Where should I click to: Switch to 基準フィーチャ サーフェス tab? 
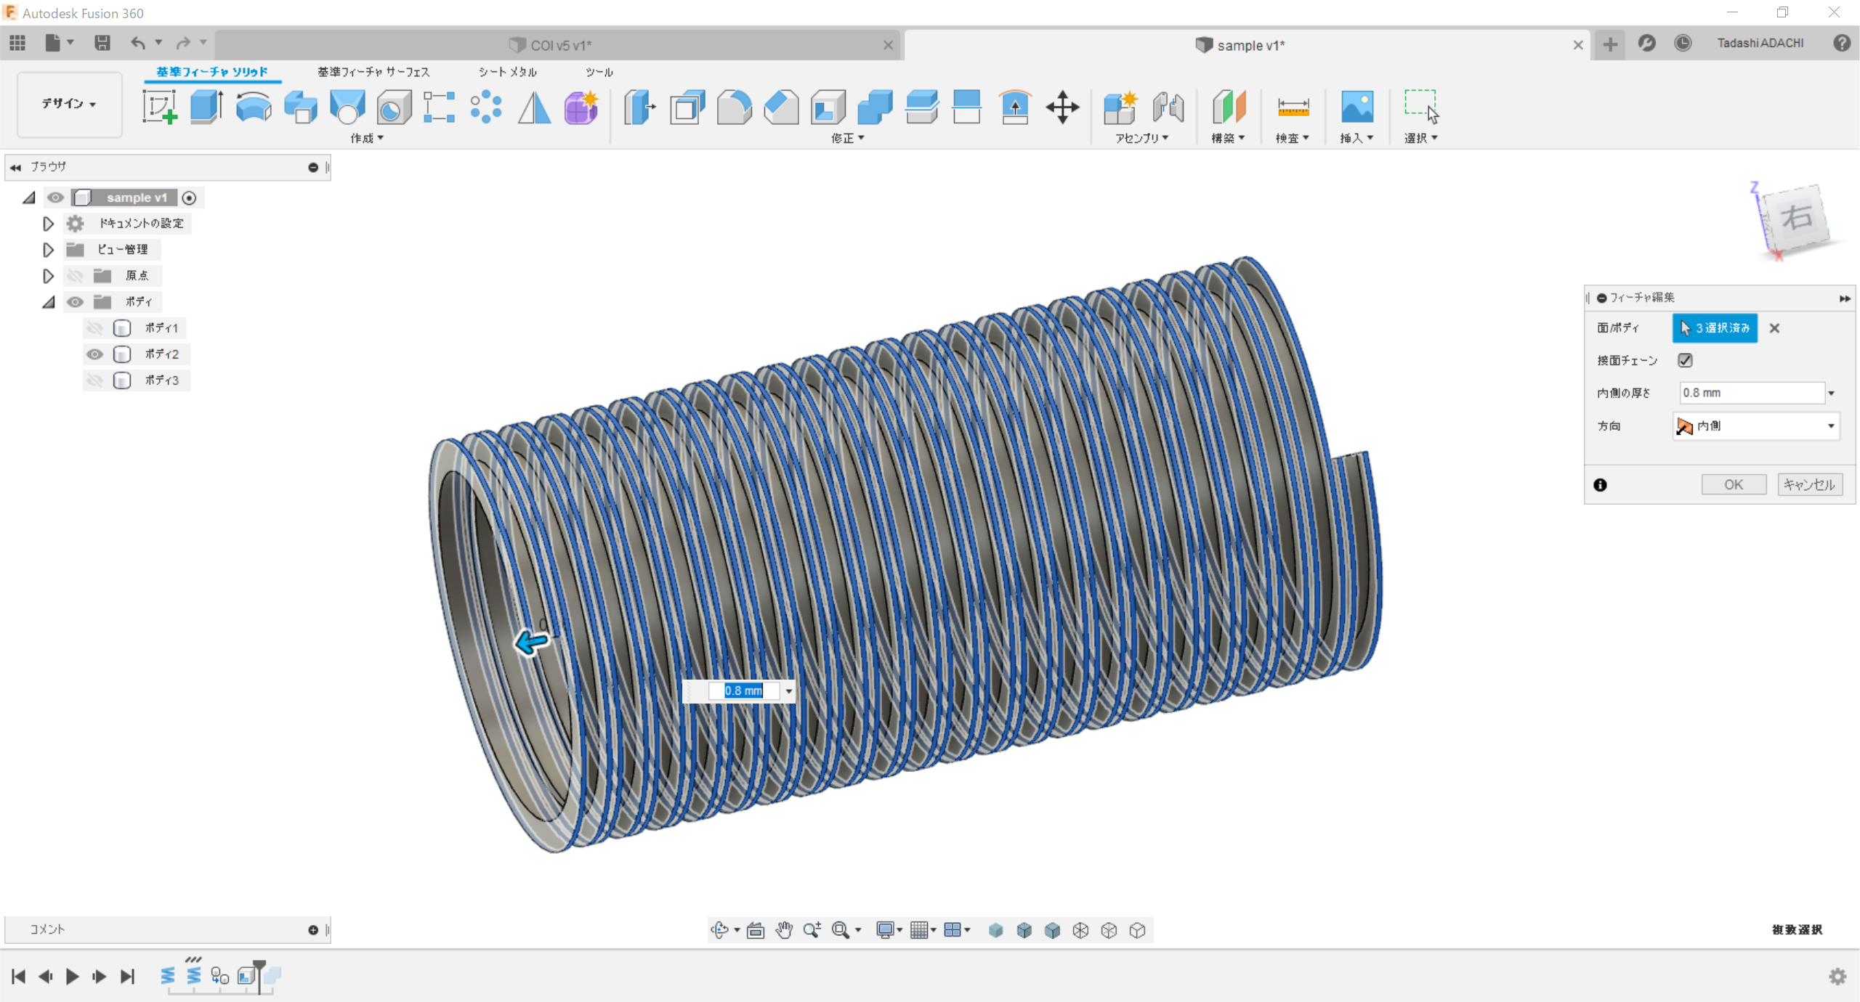point(373,72)
